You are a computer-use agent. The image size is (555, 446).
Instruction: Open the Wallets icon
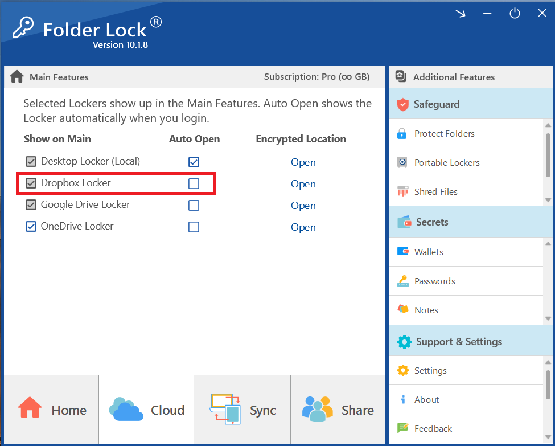[x=402, y=252]
